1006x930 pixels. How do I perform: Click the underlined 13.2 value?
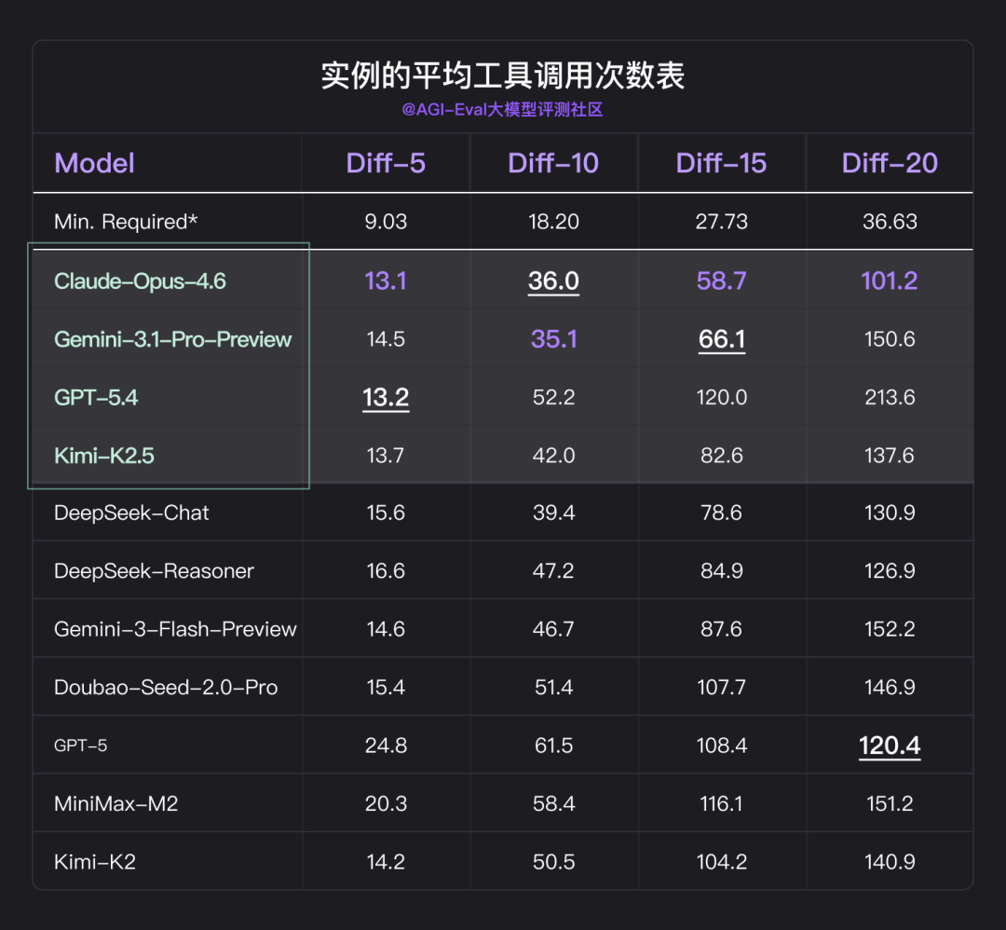coord(386,398)
